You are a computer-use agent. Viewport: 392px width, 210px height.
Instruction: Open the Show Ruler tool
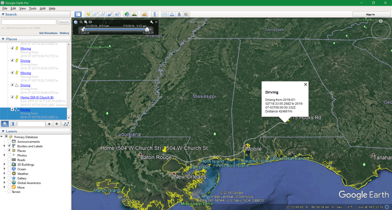(154, 14)
